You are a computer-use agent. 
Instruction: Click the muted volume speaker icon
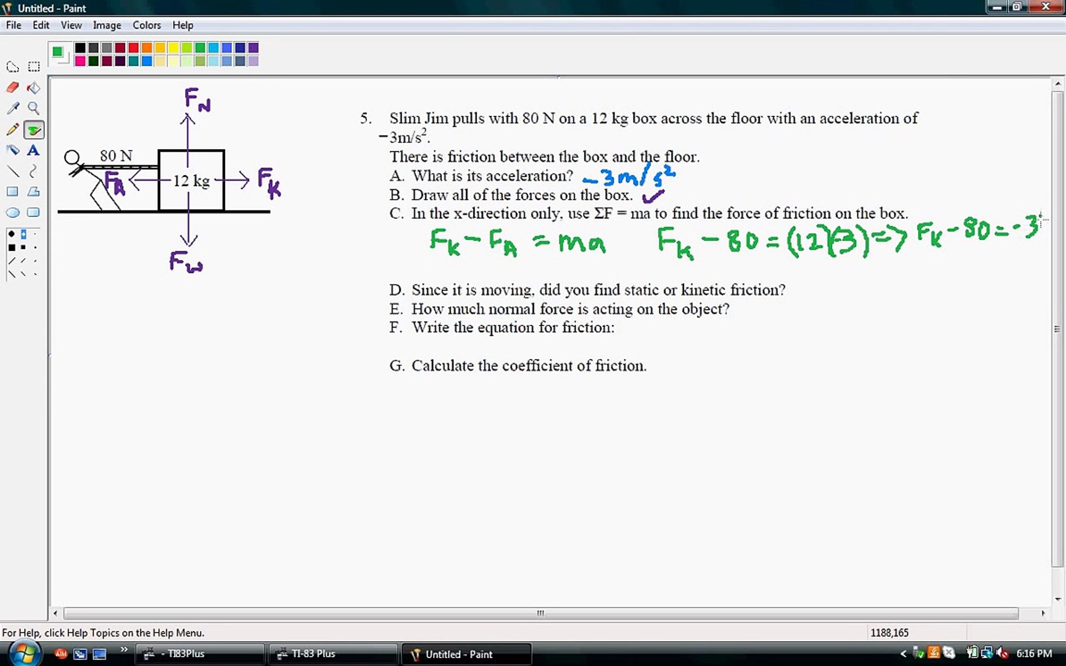1002,653
